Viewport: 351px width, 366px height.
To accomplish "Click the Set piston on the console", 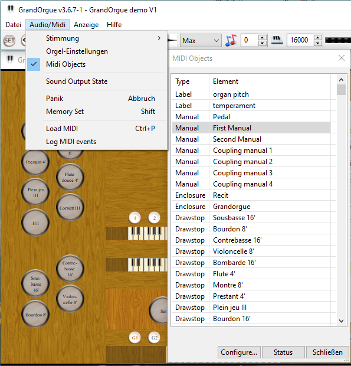I will [x=159, y=311].
